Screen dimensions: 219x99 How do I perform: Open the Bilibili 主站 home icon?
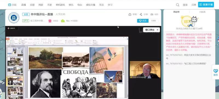coord(10,5)
